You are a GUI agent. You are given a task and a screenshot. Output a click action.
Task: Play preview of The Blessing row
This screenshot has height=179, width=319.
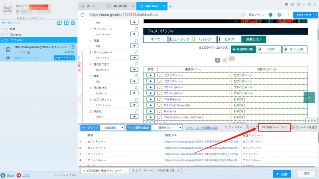151,99
